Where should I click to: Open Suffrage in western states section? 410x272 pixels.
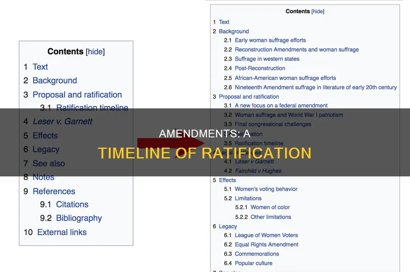tap(267, 59)
